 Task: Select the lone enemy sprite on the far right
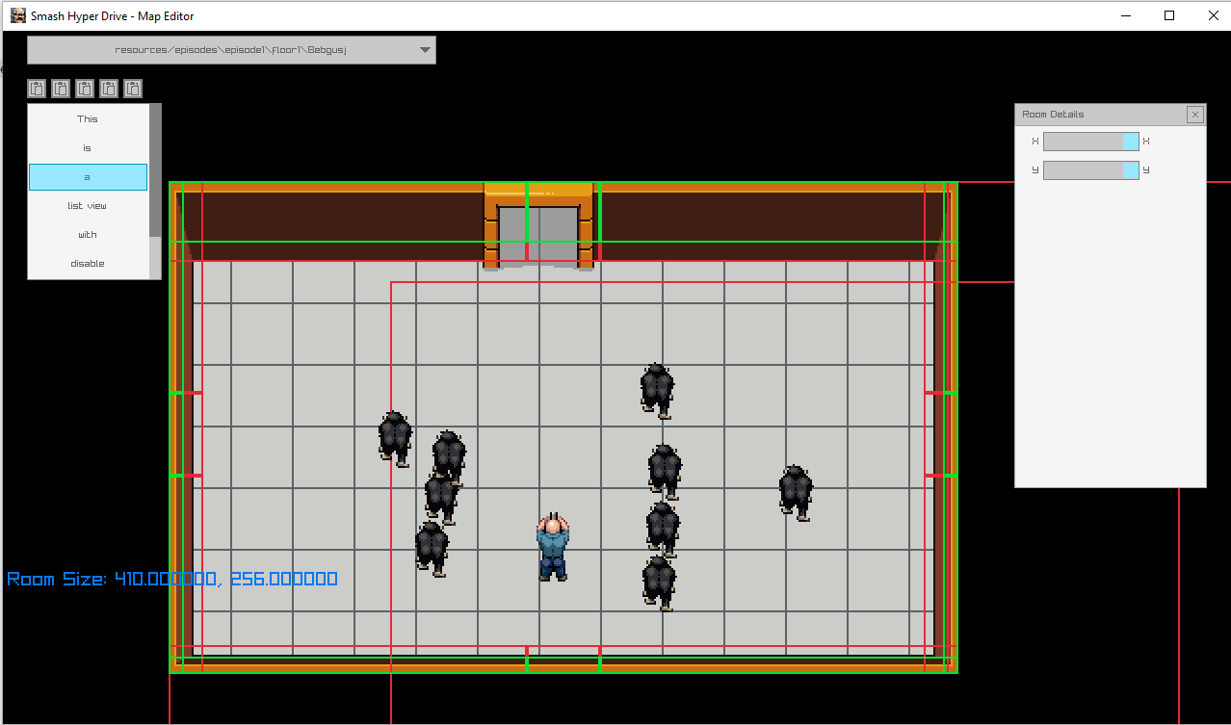click(796, 493)
